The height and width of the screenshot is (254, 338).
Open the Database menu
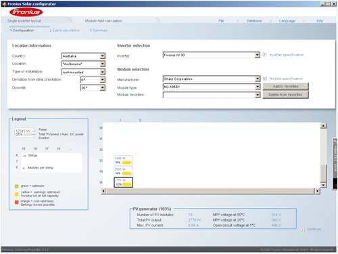pos(254,21)
